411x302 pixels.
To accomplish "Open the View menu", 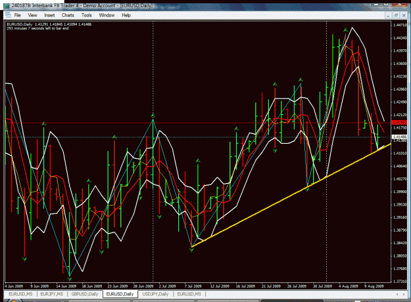I will [32, 15].
